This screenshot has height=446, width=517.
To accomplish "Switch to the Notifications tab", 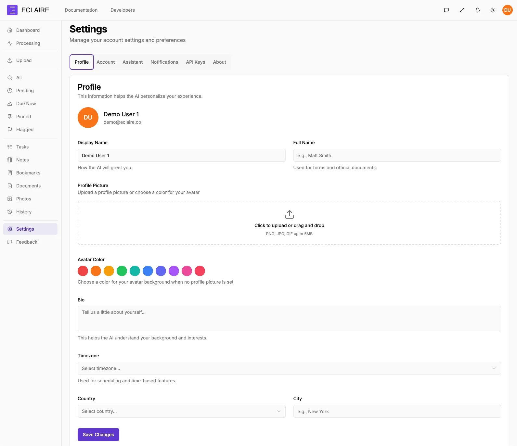I will point(164,62).
